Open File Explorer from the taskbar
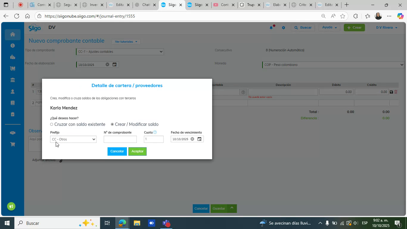Screen dimensions: 407x229 pyautogui.click(x=137, y=223)
